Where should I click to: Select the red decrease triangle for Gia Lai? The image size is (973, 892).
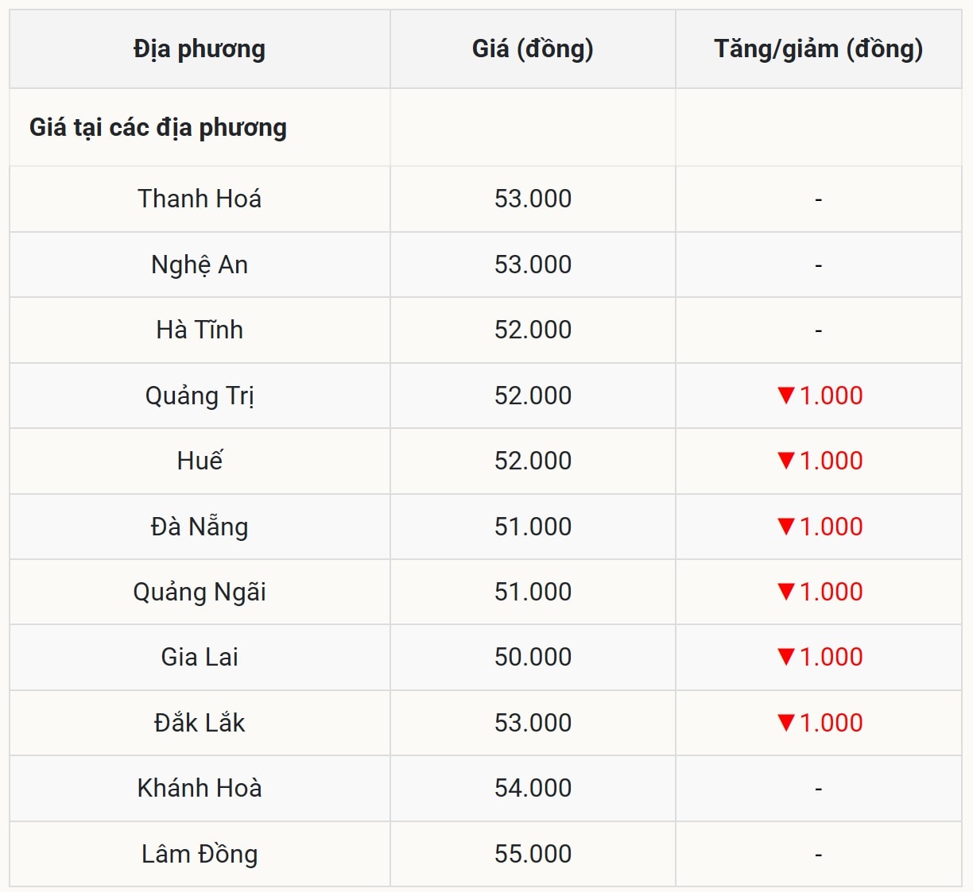pyautogui.click(x=786, y=657)
